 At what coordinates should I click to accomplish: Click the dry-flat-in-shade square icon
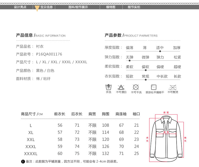(x=154, y=87)
